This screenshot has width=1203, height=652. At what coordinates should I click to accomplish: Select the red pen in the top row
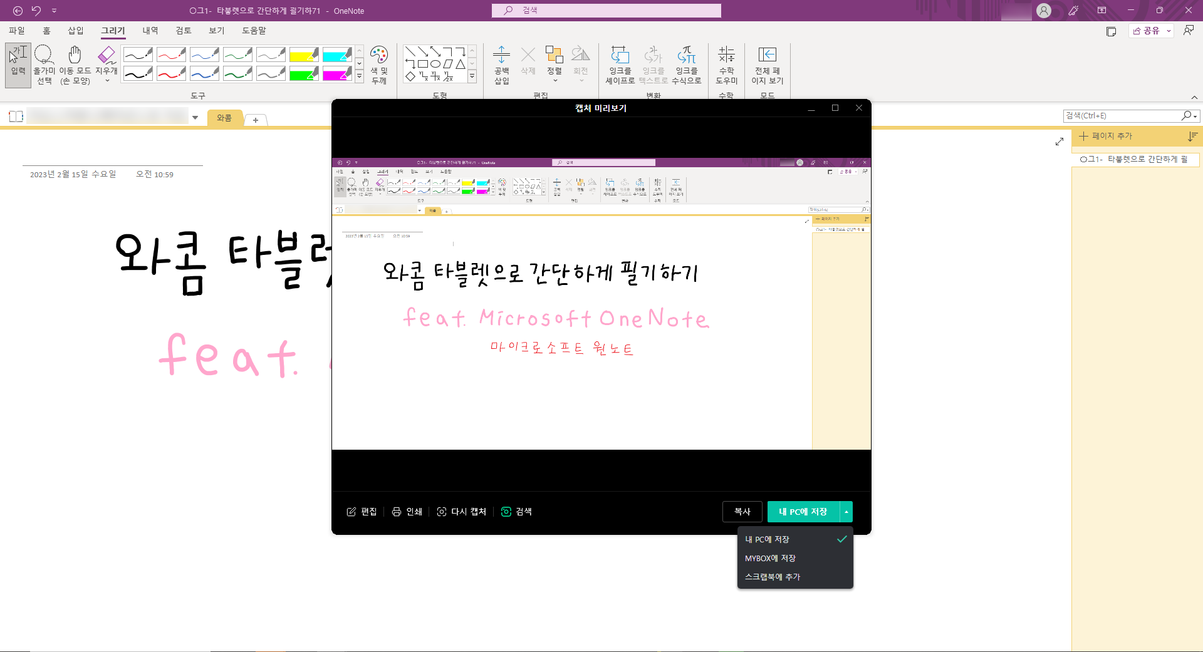[171, 54]
